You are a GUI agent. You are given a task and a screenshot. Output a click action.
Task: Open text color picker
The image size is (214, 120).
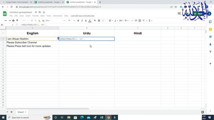[x=90, y=21]
